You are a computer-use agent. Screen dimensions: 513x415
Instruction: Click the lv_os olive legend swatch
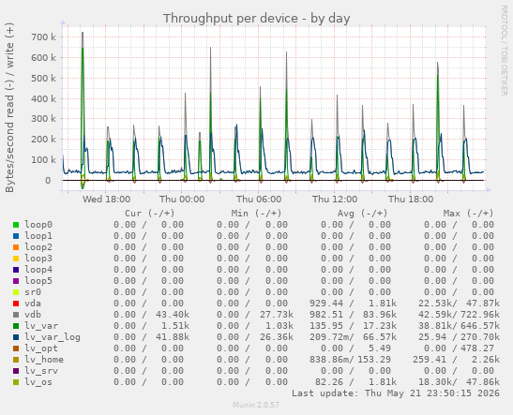coord(16,382)
